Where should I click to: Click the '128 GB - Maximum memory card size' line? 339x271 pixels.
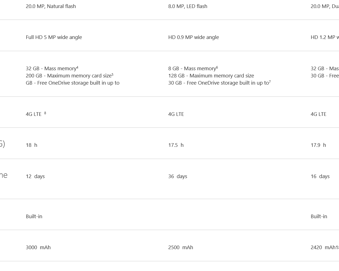coord(211,76)
